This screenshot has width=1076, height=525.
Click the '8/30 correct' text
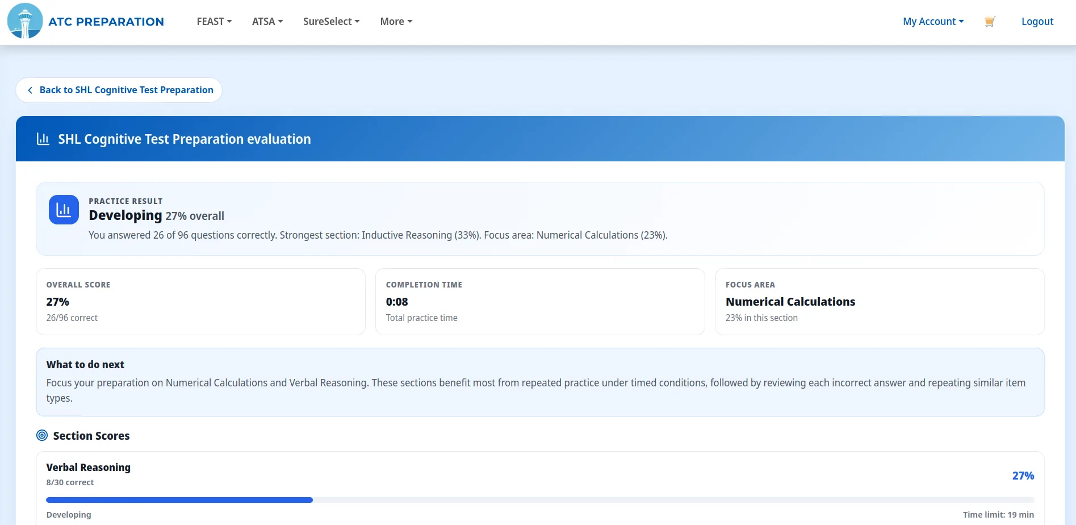tap(70, 482)
